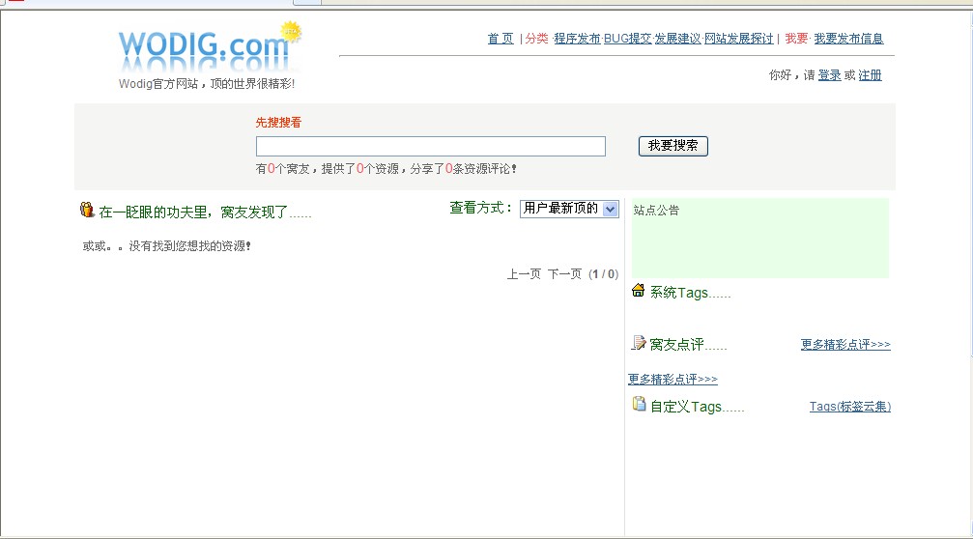Open the BUG提交 category
Viewport: 973px width, 539px height.
[x=627, y=39]
